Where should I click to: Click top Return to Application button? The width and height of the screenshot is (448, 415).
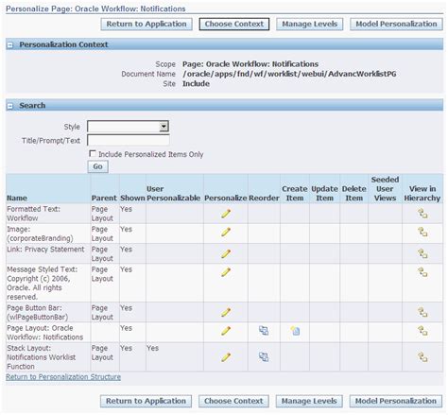(146, 24)
